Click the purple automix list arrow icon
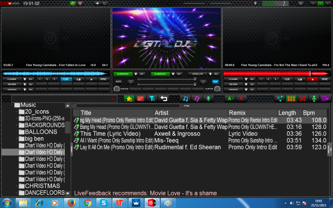The height and width of the screenshot is (208, 333). click(325, 99)
